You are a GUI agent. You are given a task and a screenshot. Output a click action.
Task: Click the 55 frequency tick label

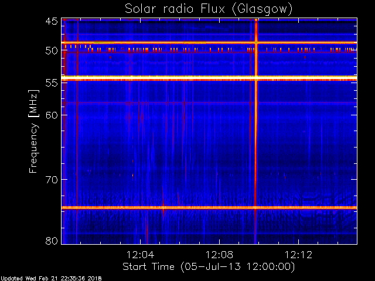(52, 83)
